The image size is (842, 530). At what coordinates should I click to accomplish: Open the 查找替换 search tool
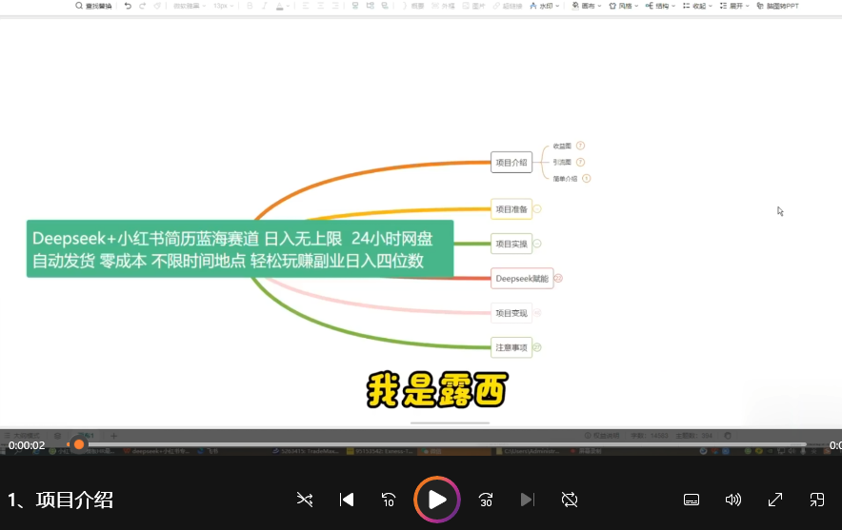point(93,6)
